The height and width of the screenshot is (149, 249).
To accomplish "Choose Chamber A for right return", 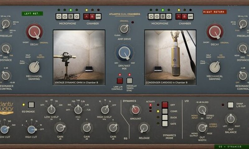I will pyautogui.click(x=179, y=16).
